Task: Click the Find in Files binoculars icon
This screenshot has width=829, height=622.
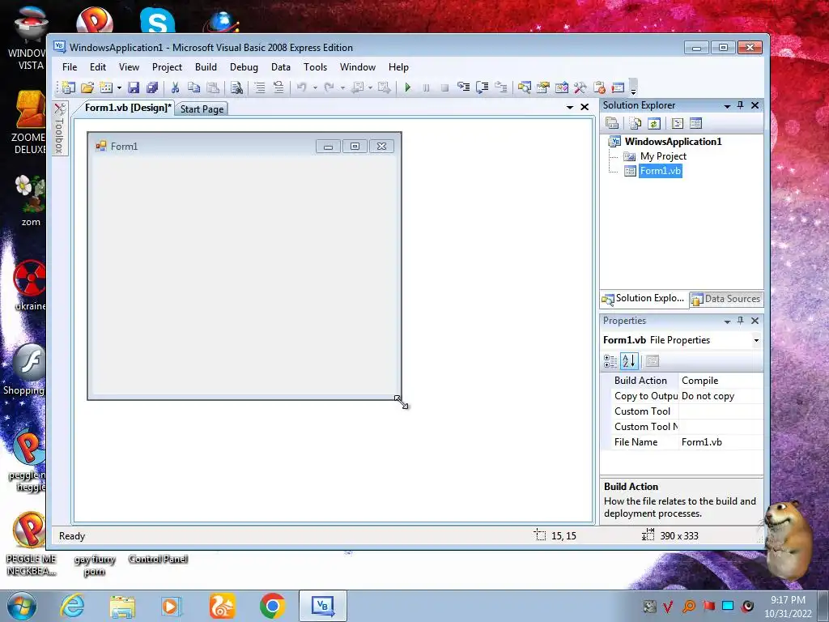Action: [236, 87]
